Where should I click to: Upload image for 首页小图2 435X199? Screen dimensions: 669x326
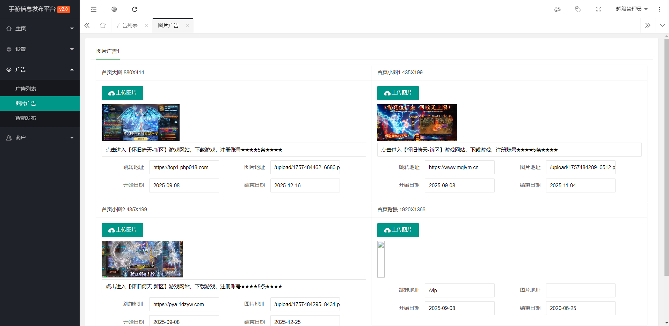coord(122,230)
